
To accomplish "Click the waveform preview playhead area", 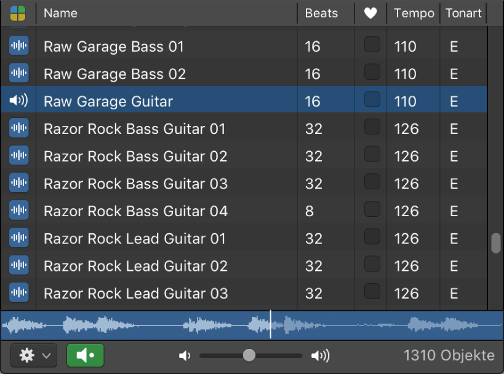I will [270, 324].
